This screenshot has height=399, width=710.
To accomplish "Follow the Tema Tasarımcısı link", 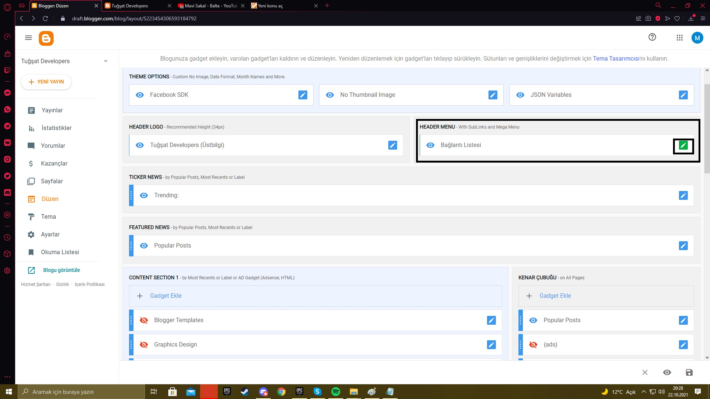I will pos(616,59).
